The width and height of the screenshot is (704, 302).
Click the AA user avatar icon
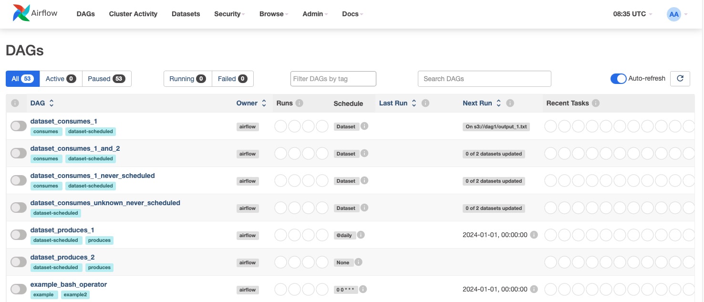[x=673, y=14]
